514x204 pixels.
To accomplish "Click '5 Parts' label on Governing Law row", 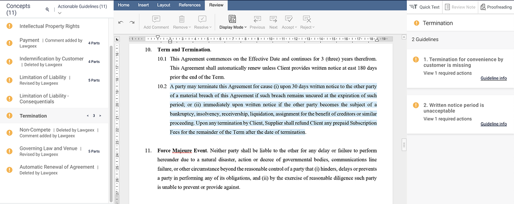I will coord(94,151).
